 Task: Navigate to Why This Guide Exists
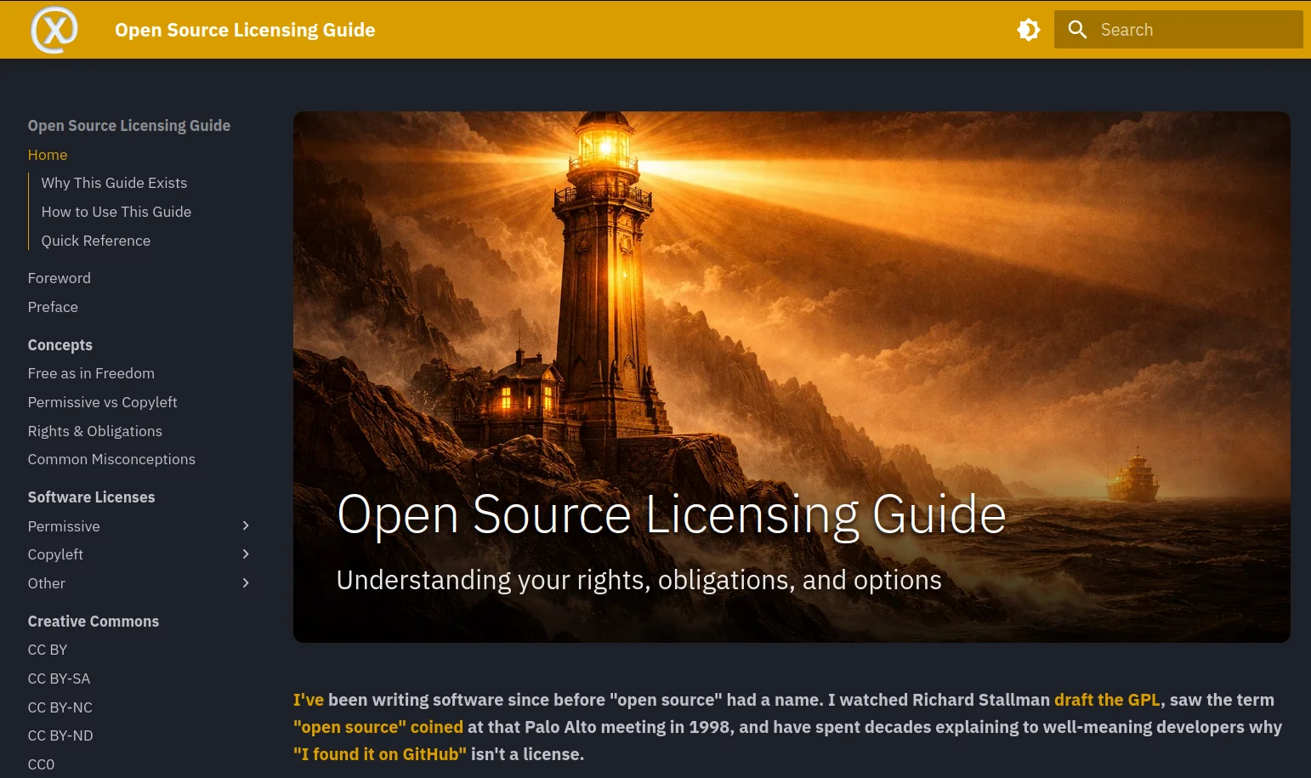coord(114,182)
